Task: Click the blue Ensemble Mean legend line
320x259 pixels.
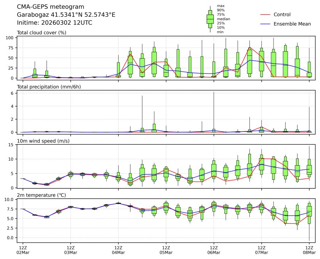Action: [x=265, y=24]
